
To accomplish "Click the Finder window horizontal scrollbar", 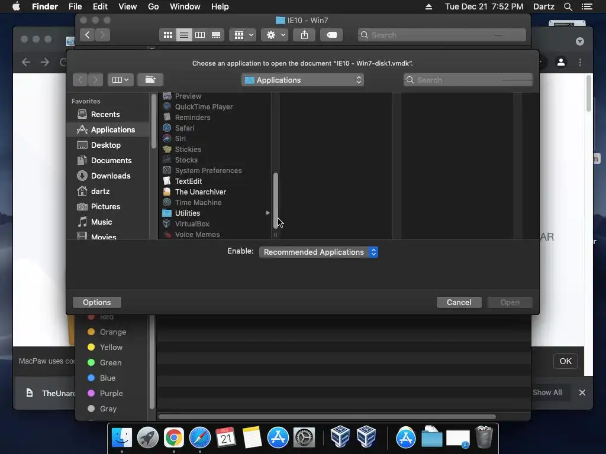I will (327, 417).
